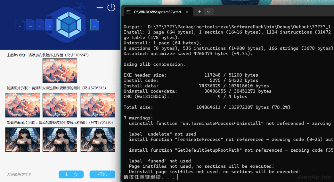Image resolution: width=334 pixels, height=182 pixels.
Task: Select the last uninstall screen image
Action: pyautogui.click(x=98, y=140)
